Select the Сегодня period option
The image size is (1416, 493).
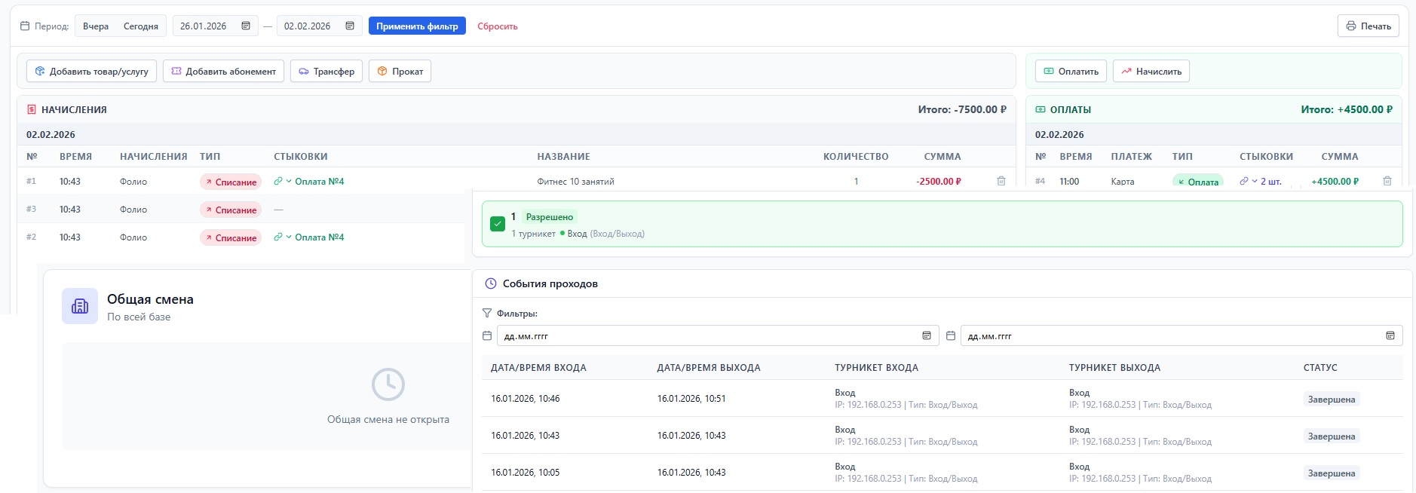[x=141, y=26]
